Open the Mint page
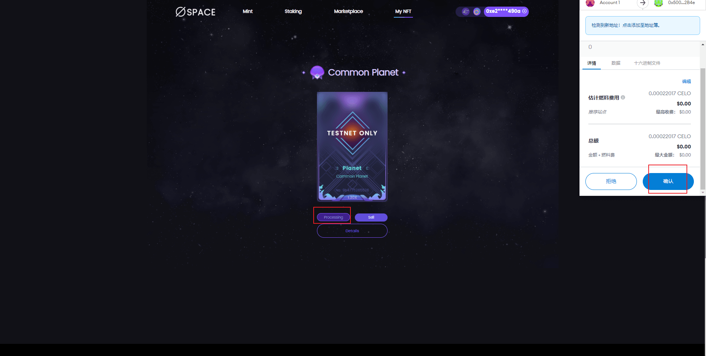This screenshot has height=356, width=706. point(247,11)
